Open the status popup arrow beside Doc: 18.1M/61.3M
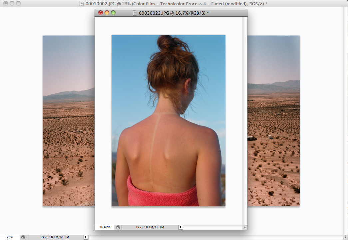 point(86,237)
